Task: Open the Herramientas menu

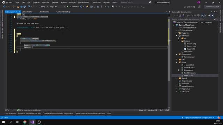Action: [84, 2]
